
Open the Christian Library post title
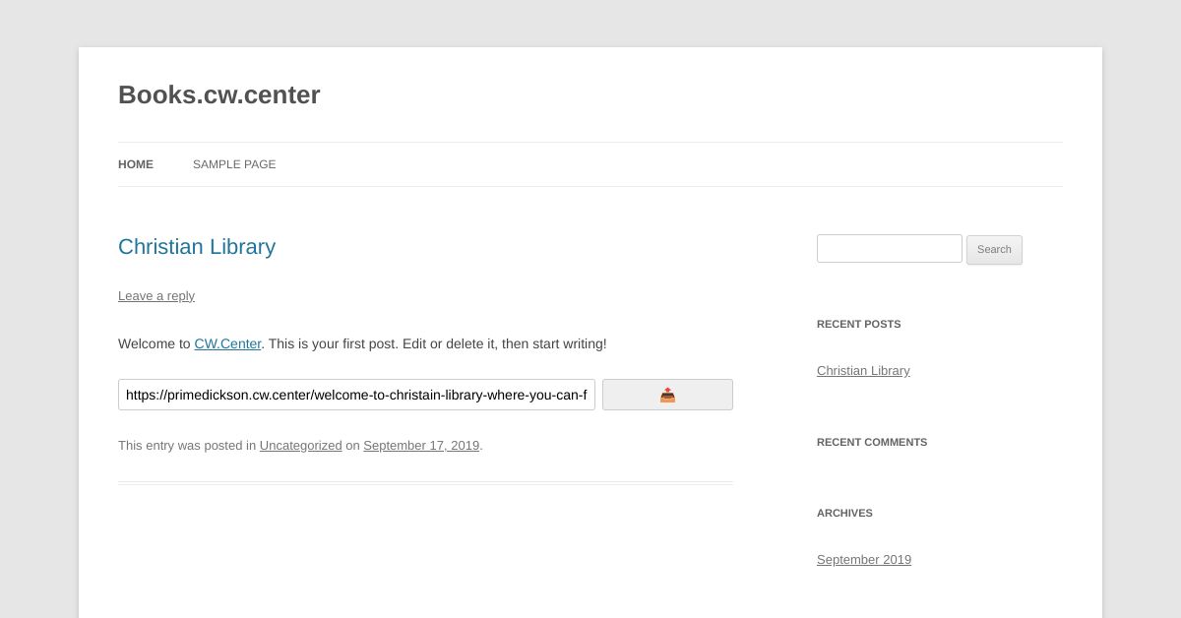[x=197, y=247]
